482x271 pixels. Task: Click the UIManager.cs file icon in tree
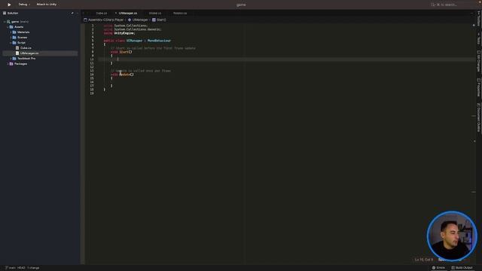tap(17, 53)
